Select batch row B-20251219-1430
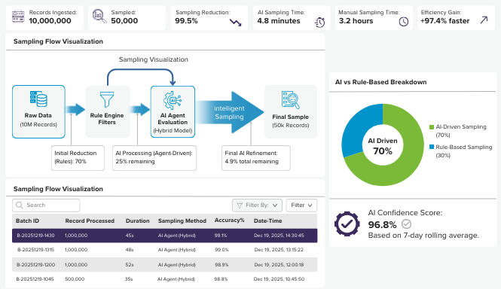Image resolution: width=501 pixels, height=289 pixels. click(x=165, y=236)
